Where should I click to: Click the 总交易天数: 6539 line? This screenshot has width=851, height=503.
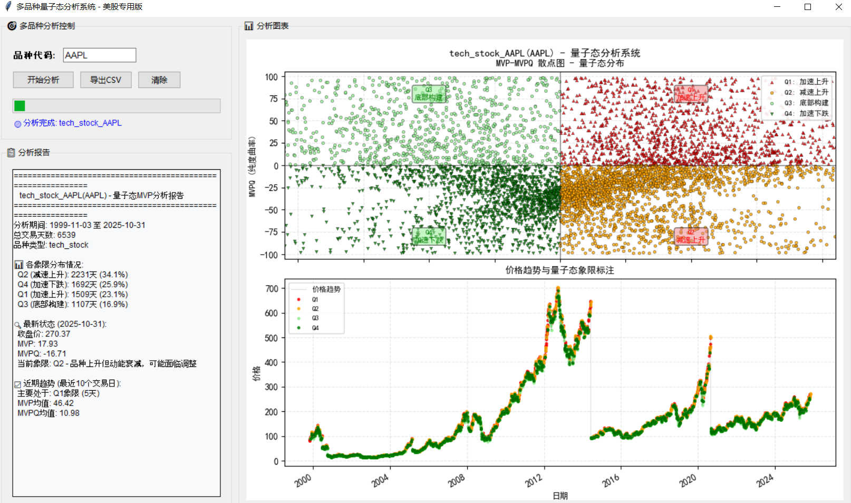[x=45, y=235]
